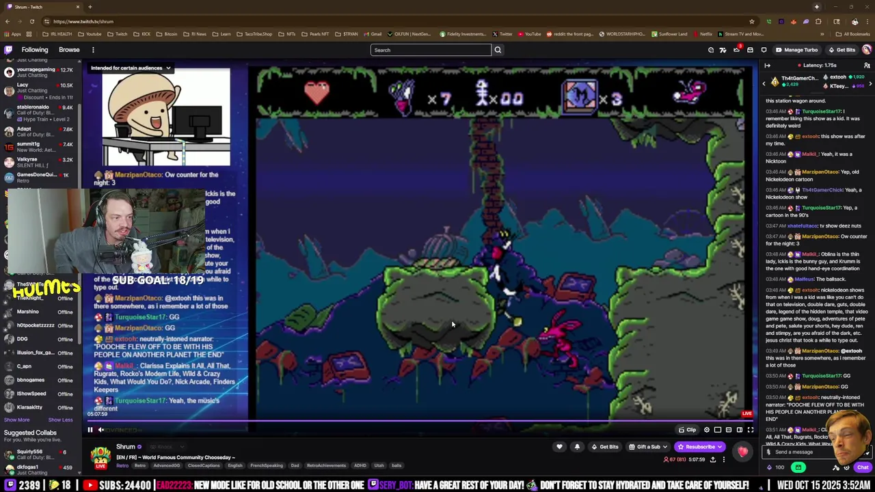The height and width of the screenshot is (492, 875).
Task: Reload the browser page
Action: [31, 21]
